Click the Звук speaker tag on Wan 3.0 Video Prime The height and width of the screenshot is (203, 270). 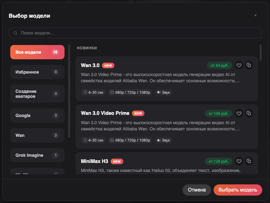[x=164, y=140]
